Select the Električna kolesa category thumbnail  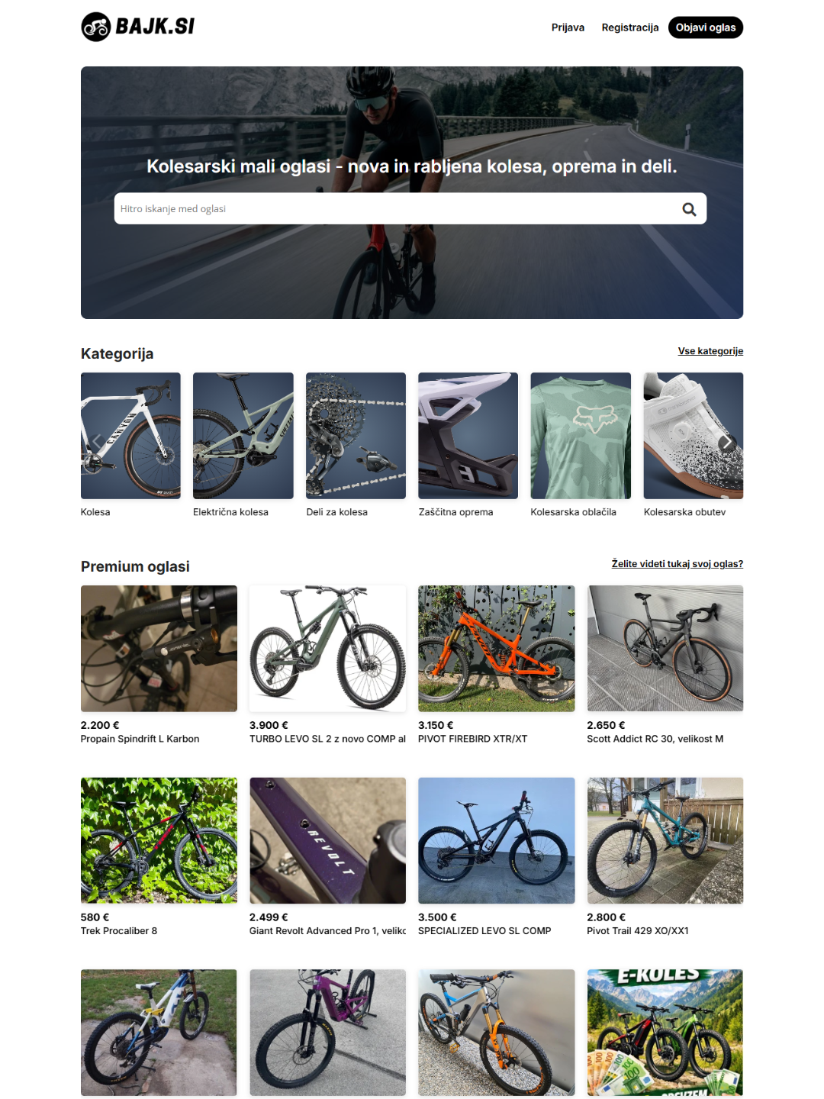pos(243,436)
